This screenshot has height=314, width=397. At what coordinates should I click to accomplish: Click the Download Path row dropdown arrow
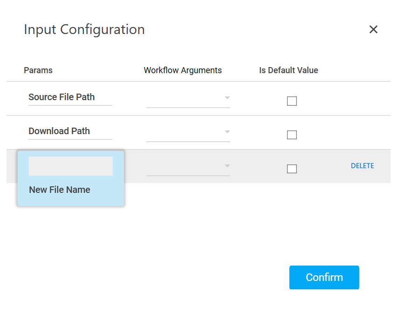tap(227, 132)
